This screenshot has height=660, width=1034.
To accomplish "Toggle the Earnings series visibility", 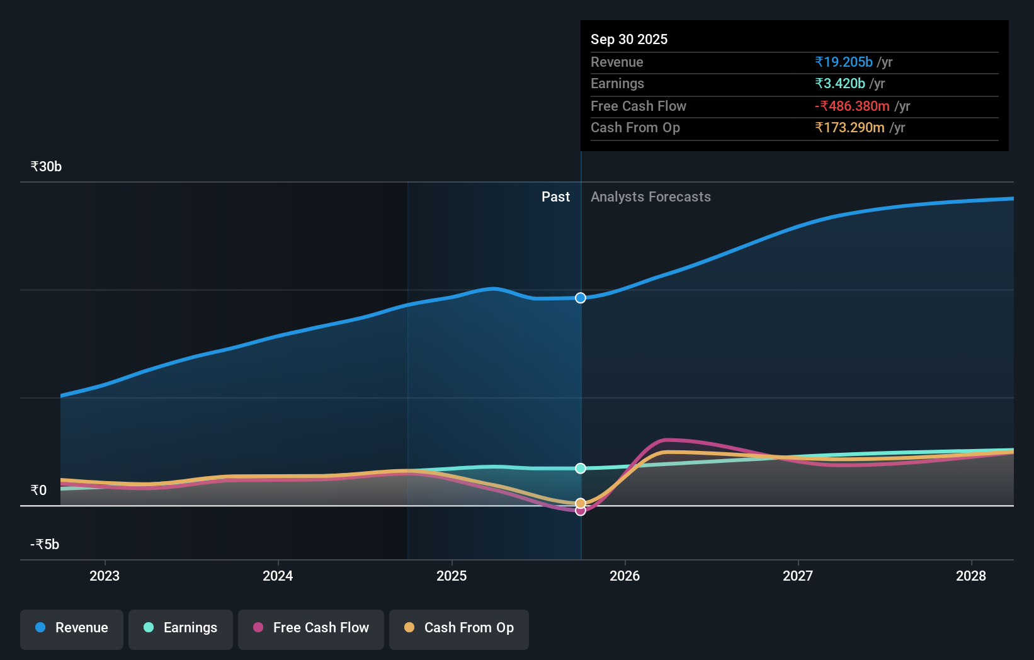I will pyautogui.click(x=181, y=628).
